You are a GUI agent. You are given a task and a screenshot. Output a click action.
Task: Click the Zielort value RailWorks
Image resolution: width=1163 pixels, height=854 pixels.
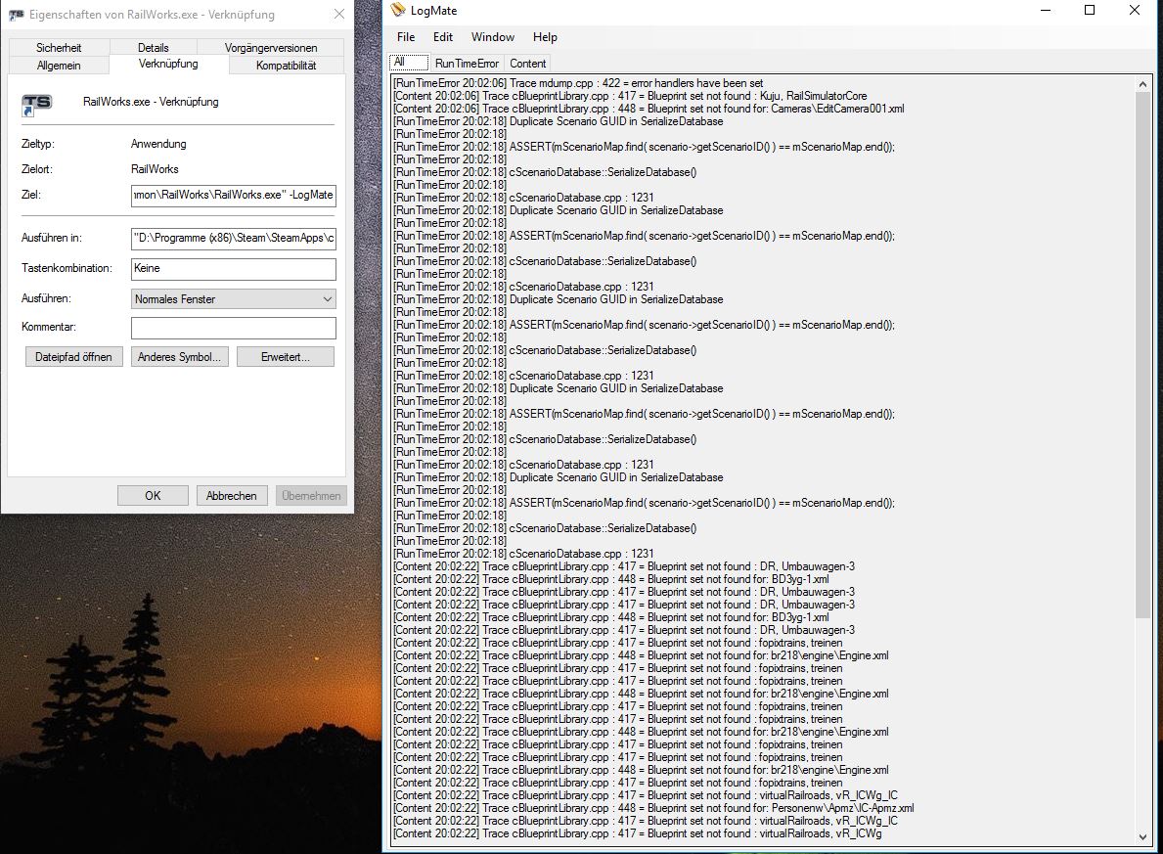(155, 169)
